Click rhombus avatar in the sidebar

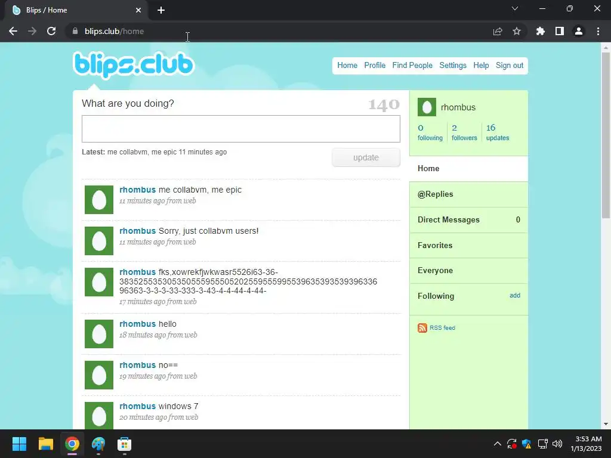[x=427, y=107]
